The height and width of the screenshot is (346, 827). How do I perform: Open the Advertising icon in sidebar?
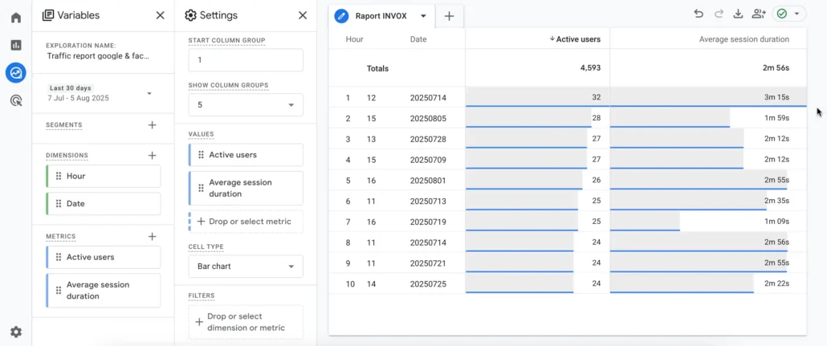15,100
